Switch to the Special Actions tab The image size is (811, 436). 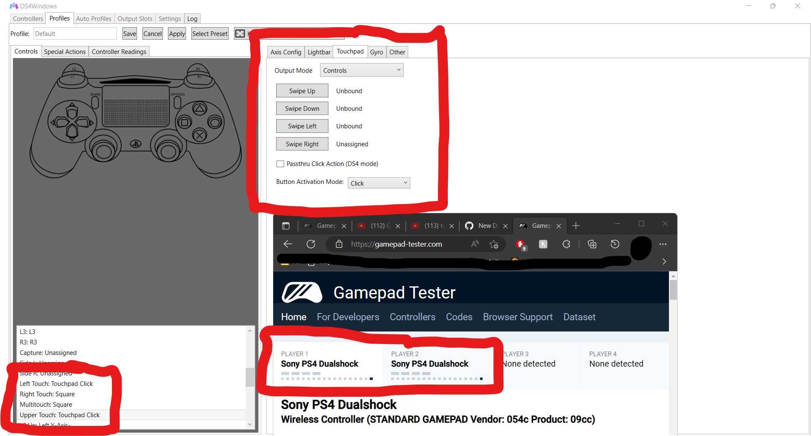click(65, 52)
